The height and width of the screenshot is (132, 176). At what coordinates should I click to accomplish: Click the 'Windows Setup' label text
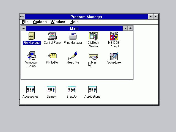click(x=31, y=64)
